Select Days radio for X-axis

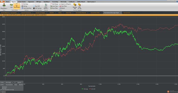(x=14, y=85)
